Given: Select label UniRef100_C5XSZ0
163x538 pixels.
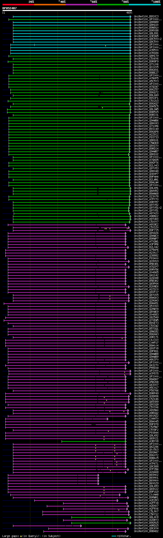Looking at the screenshot, I should (146, 228).
